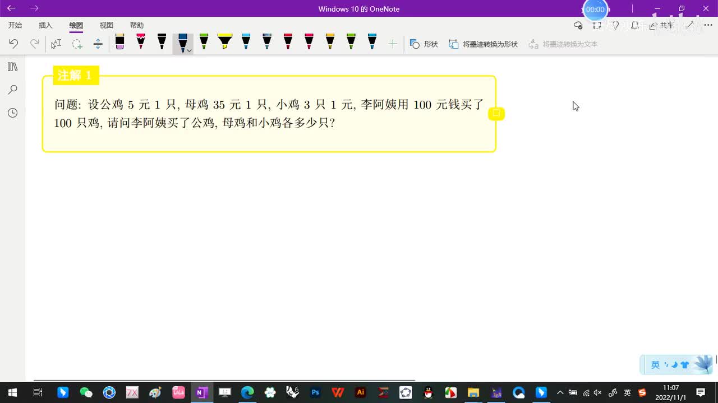Click the 共享 share button
Image resolution: width=718 pixels, height=403 pixels.
(x=662, y=25)
